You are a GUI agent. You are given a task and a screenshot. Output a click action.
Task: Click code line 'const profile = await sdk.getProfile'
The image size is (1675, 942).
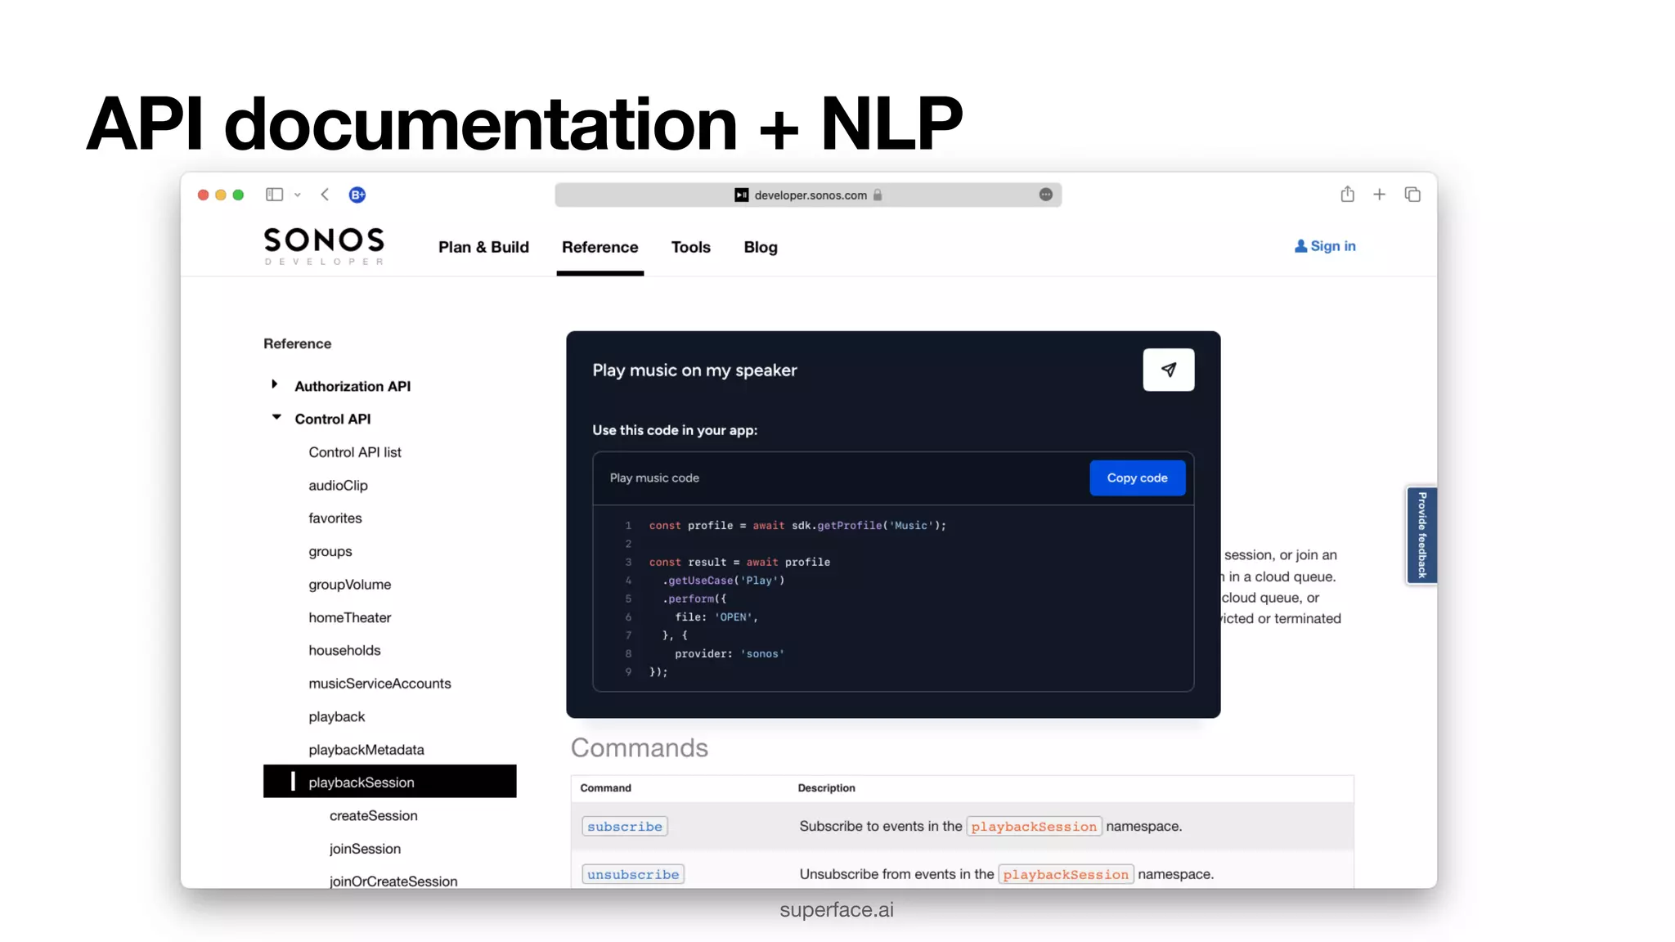pyautogui.click(x=797, y=525)
